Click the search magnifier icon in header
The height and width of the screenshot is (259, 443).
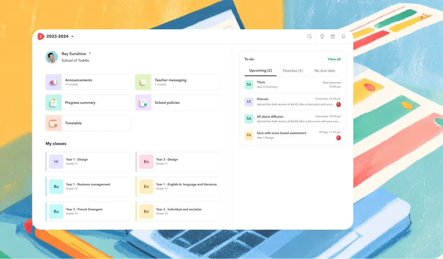310,37
